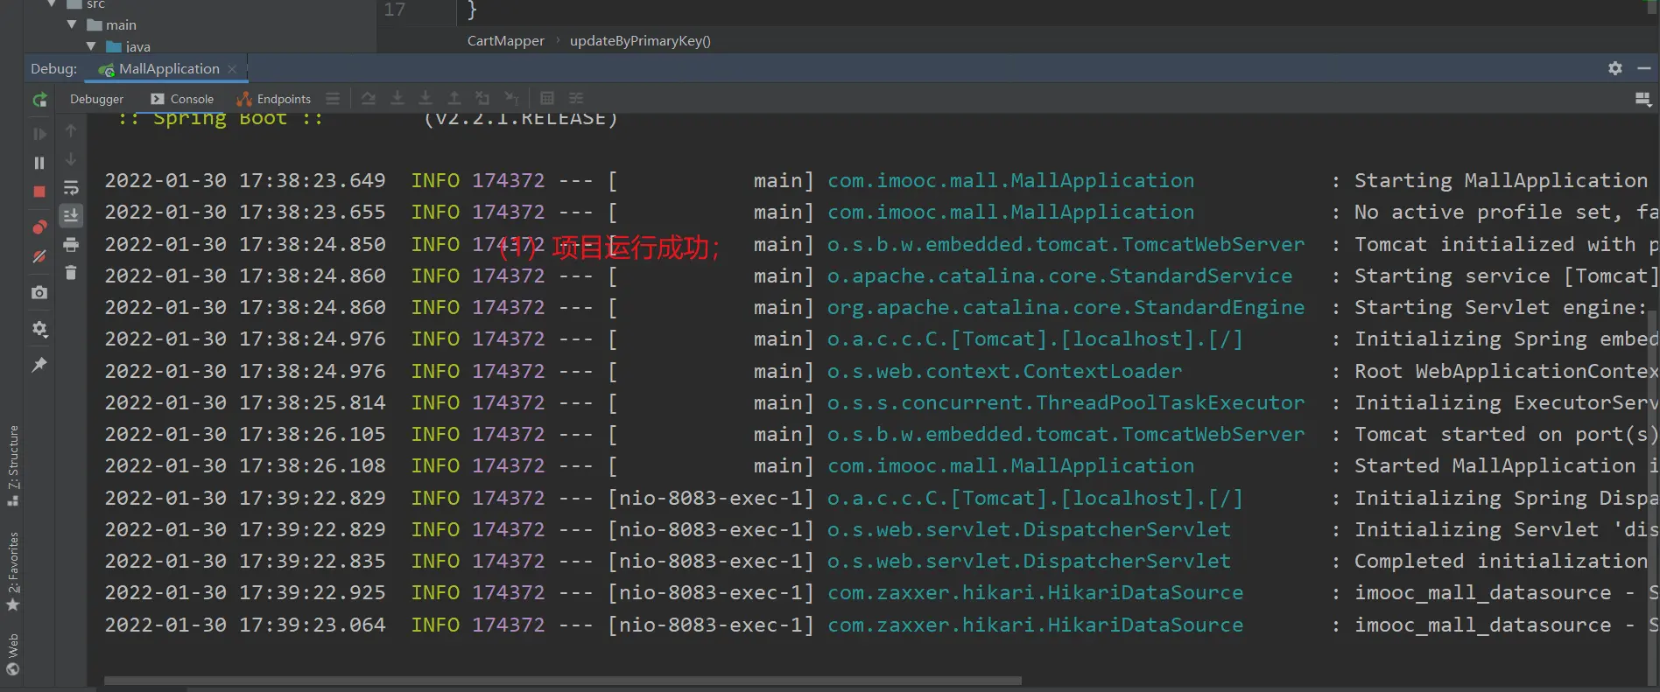Pause the running program
This screenshot has height=692, width=1660.
39,163
